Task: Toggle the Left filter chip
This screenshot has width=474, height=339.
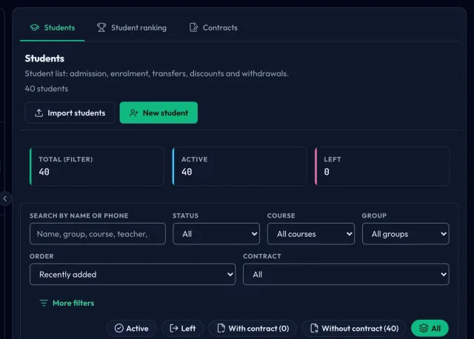Action: [183, 329]
